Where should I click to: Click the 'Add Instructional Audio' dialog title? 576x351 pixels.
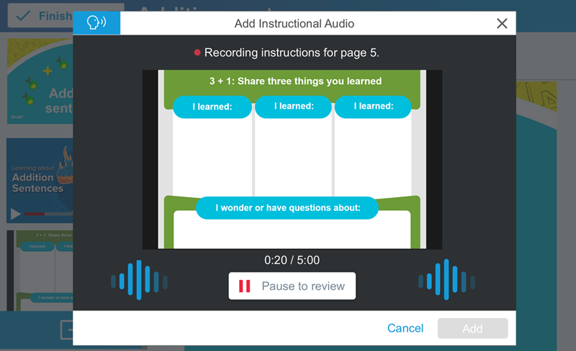(x=294, y=24)
